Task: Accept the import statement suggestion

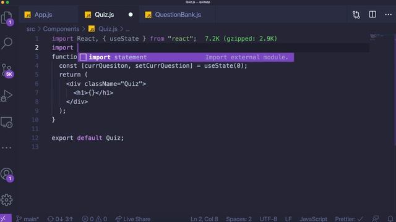Action: (x=186, y=57)
